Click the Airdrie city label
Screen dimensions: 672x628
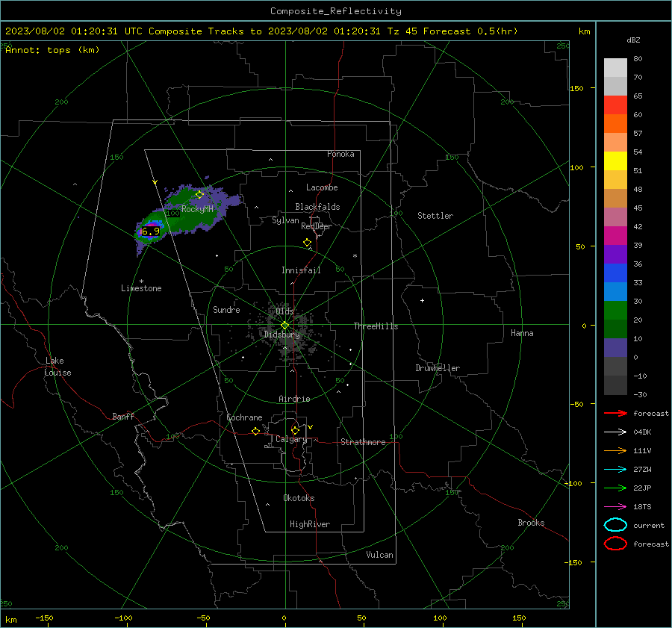tap(294, 399)
